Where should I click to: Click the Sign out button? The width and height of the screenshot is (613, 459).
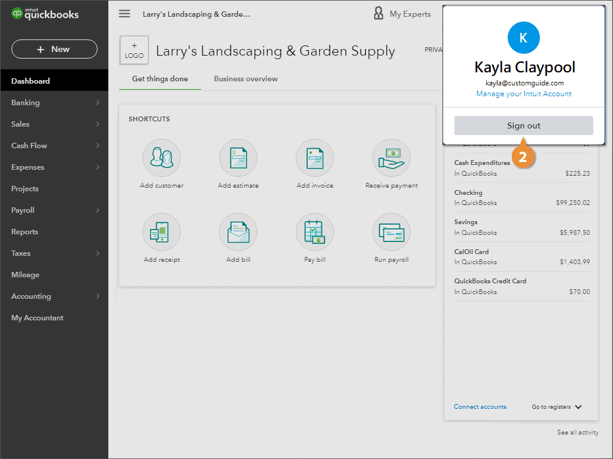point(523,126)
